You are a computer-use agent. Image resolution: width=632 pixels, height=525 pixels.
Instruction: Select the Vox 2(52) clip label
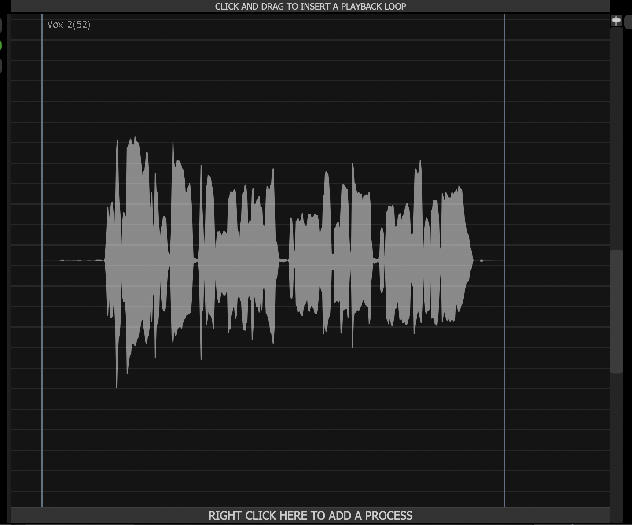(69, 25)
